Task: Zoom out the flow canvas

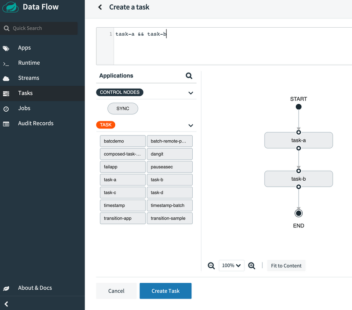Action: point(211,266)
